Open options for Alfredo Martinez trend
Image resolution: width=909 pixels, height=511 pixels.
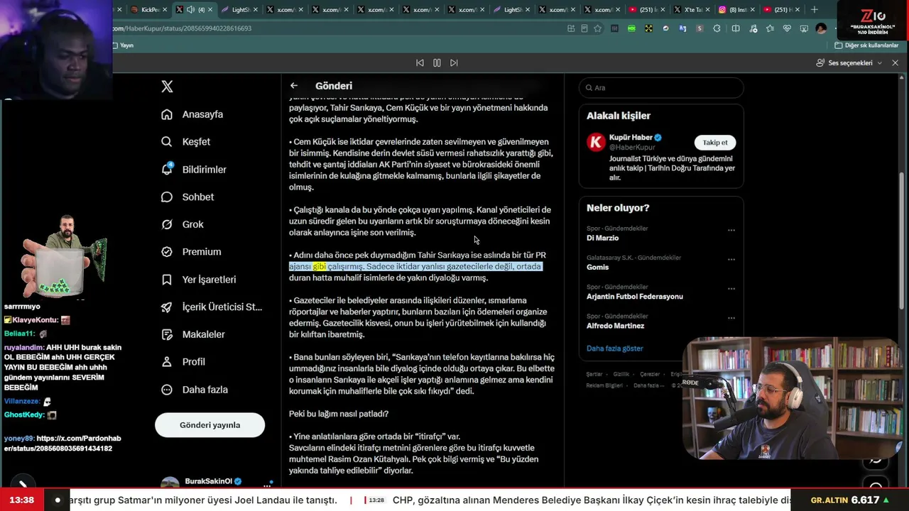731,318
